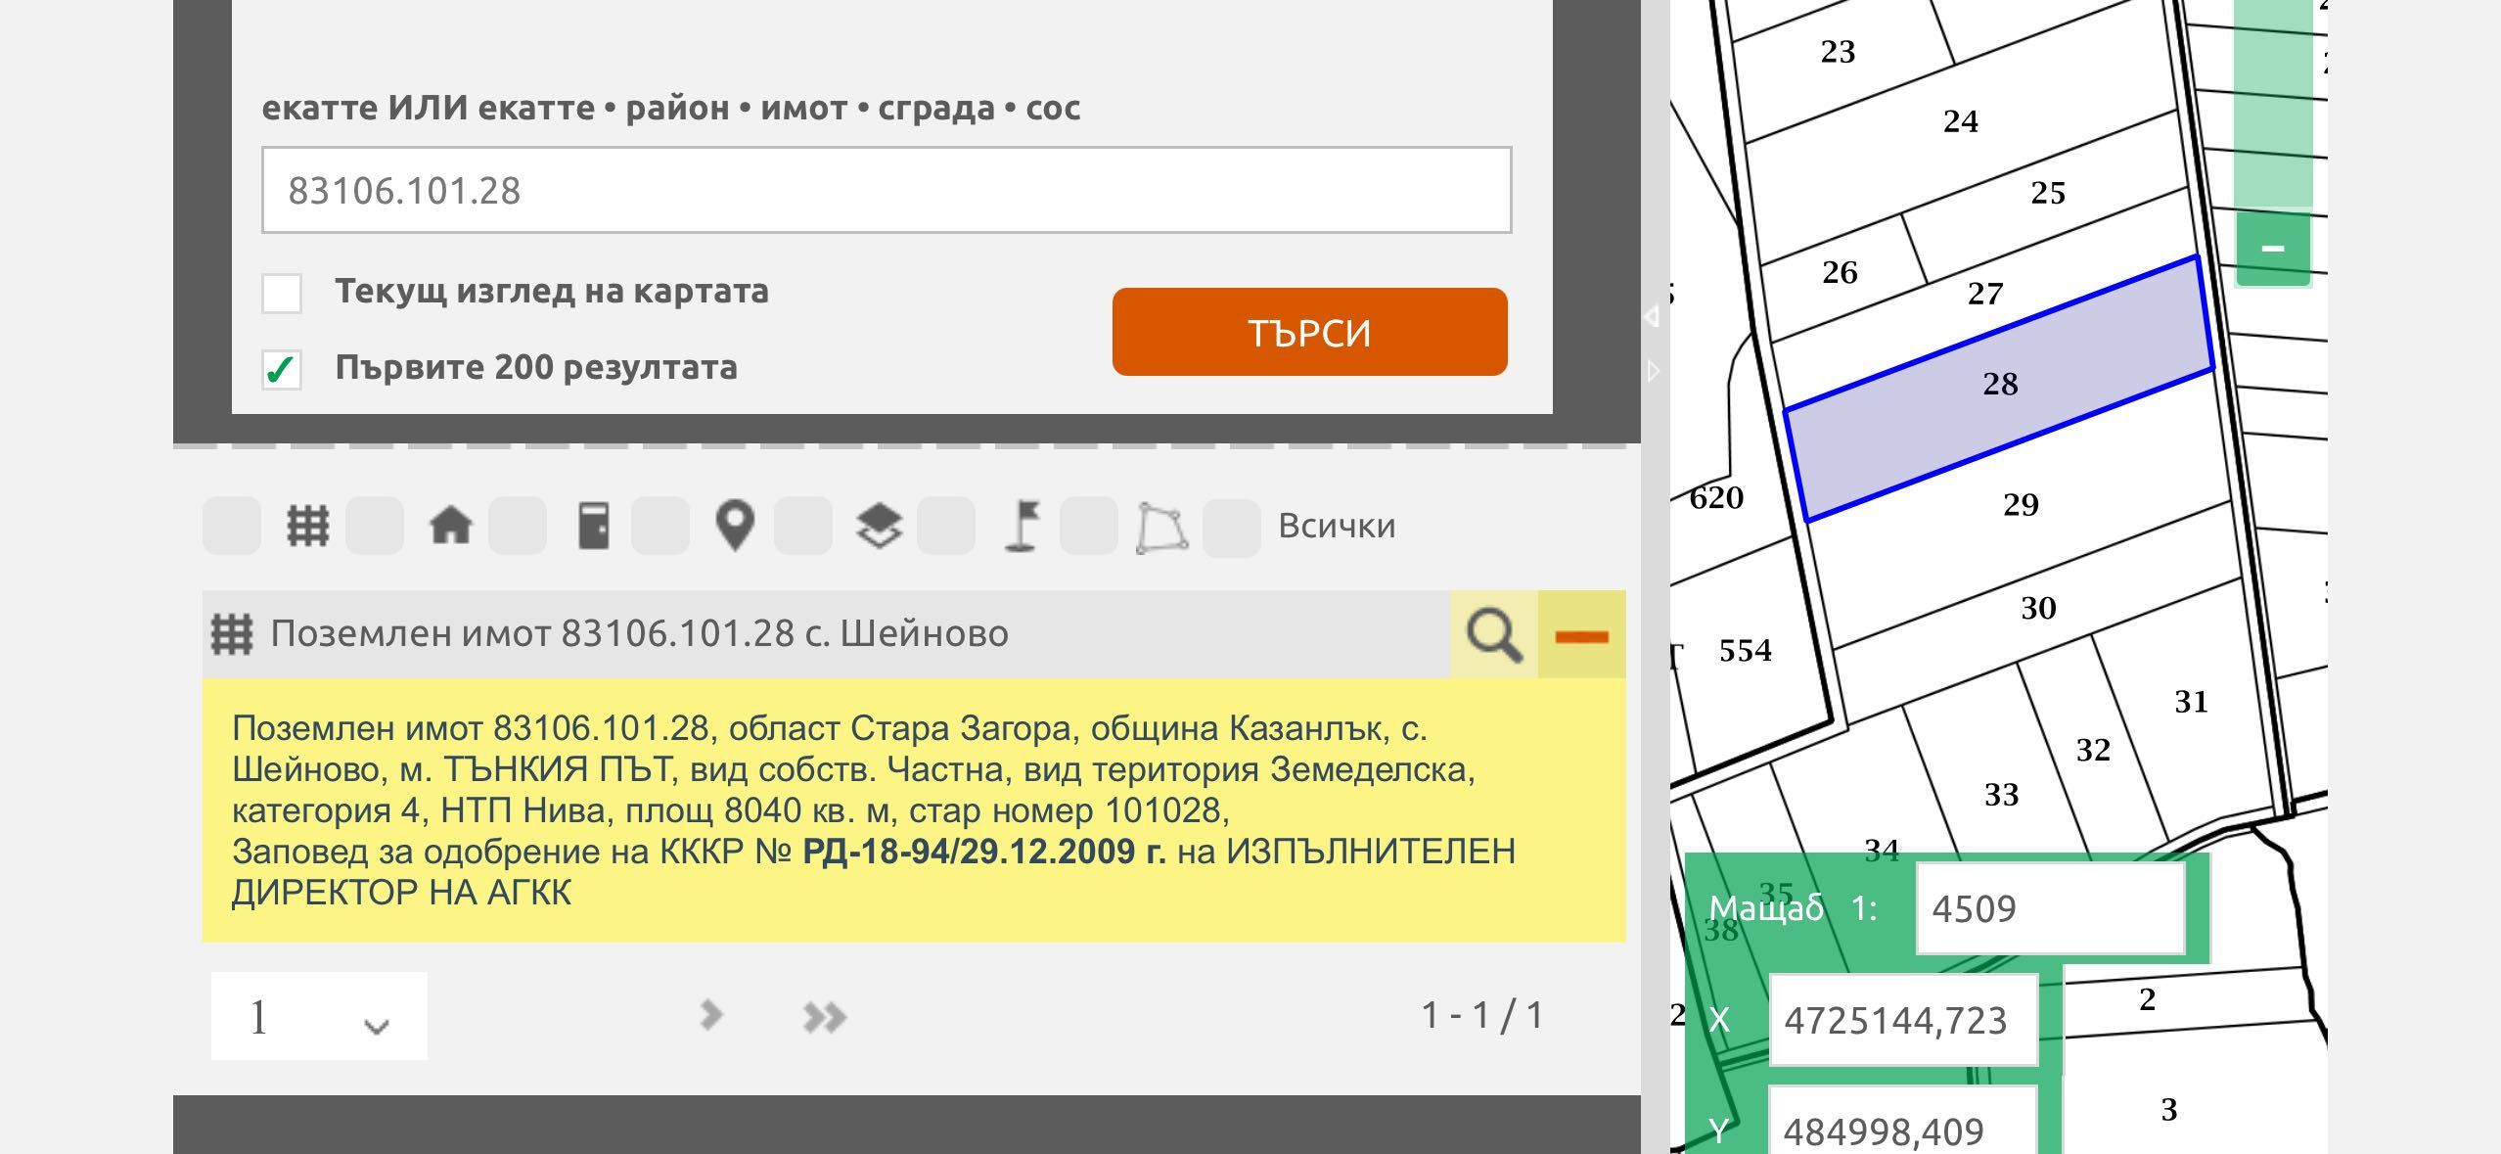Click the house buildings filter icon
This screenshot has height=1154, width=2501.
point(451,526)
